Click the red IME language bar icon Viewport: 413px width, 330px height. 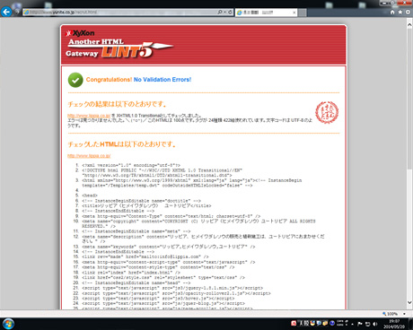[294, 324]
